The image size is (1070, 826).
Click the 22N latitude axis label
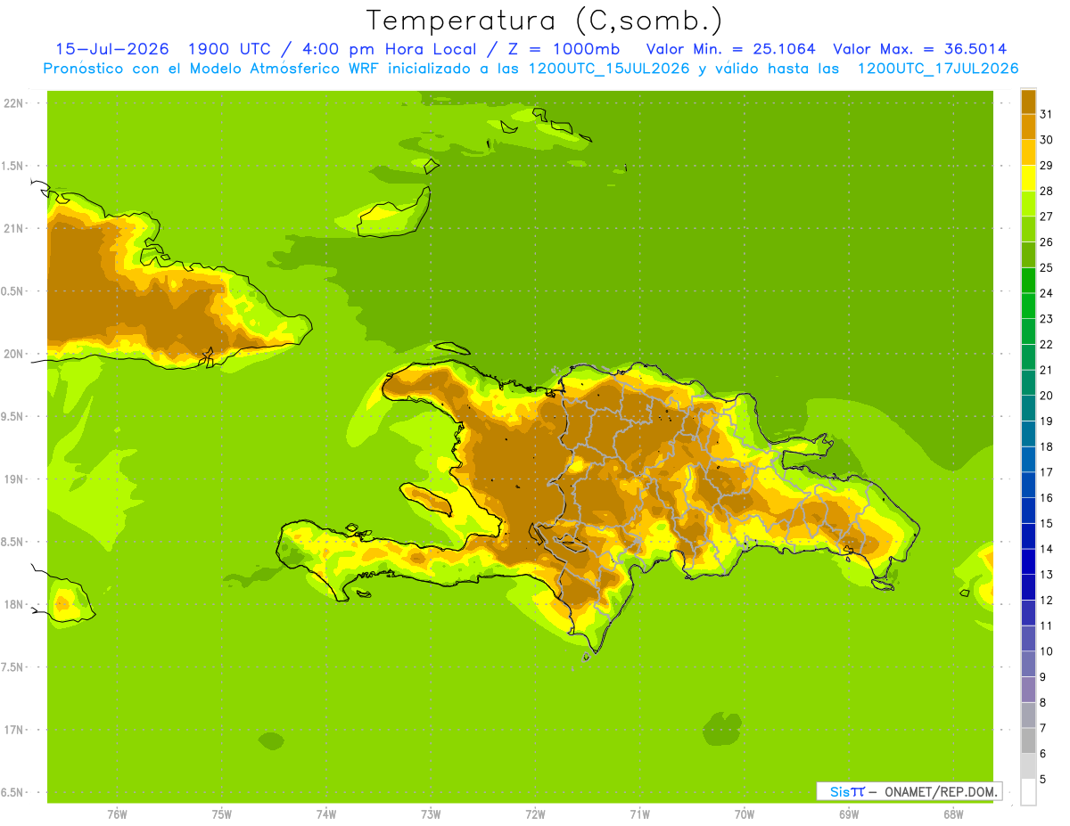point(15,103)
